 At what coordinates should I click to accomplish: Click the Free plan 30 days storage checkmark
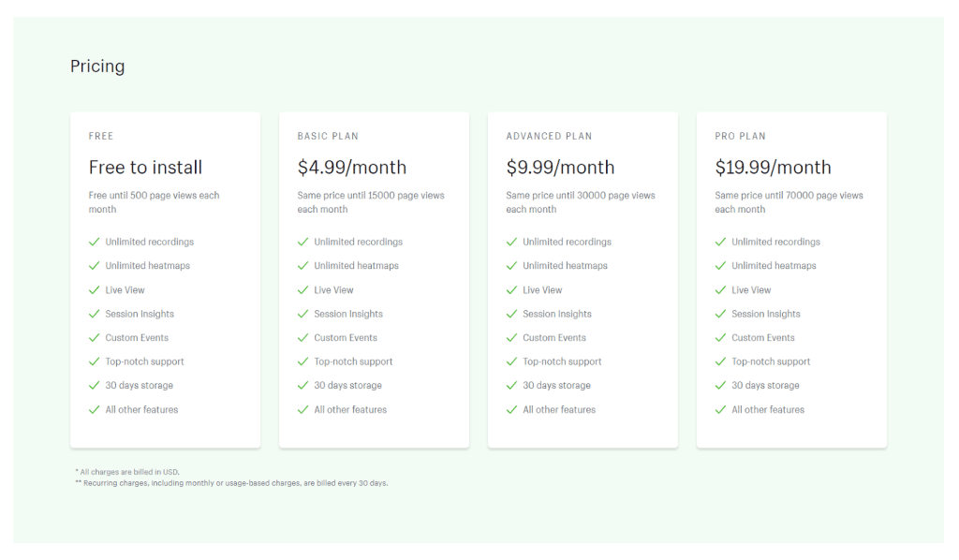(x=94, y=386)
